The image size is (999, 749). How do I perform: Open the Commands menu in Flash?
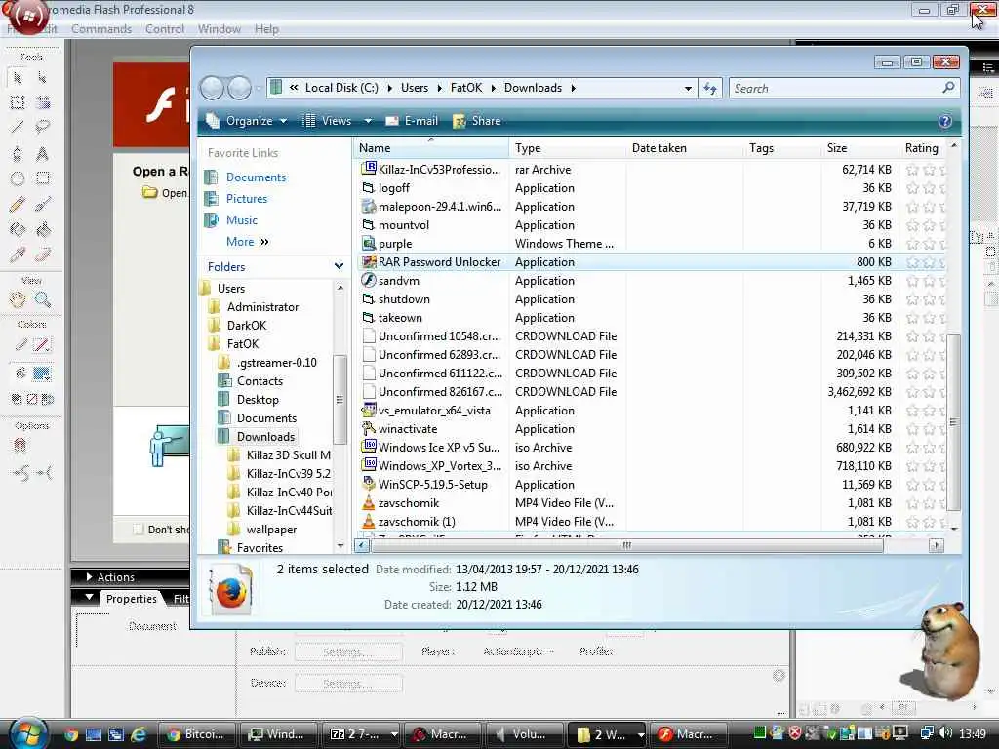tap(101, 29)
